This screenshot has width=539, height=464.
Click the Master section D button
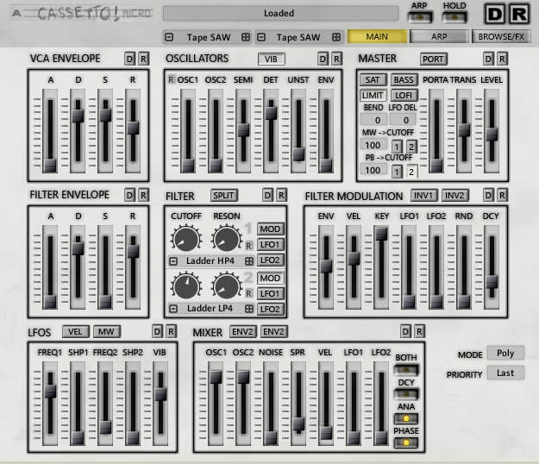click(x=488, y=60)
